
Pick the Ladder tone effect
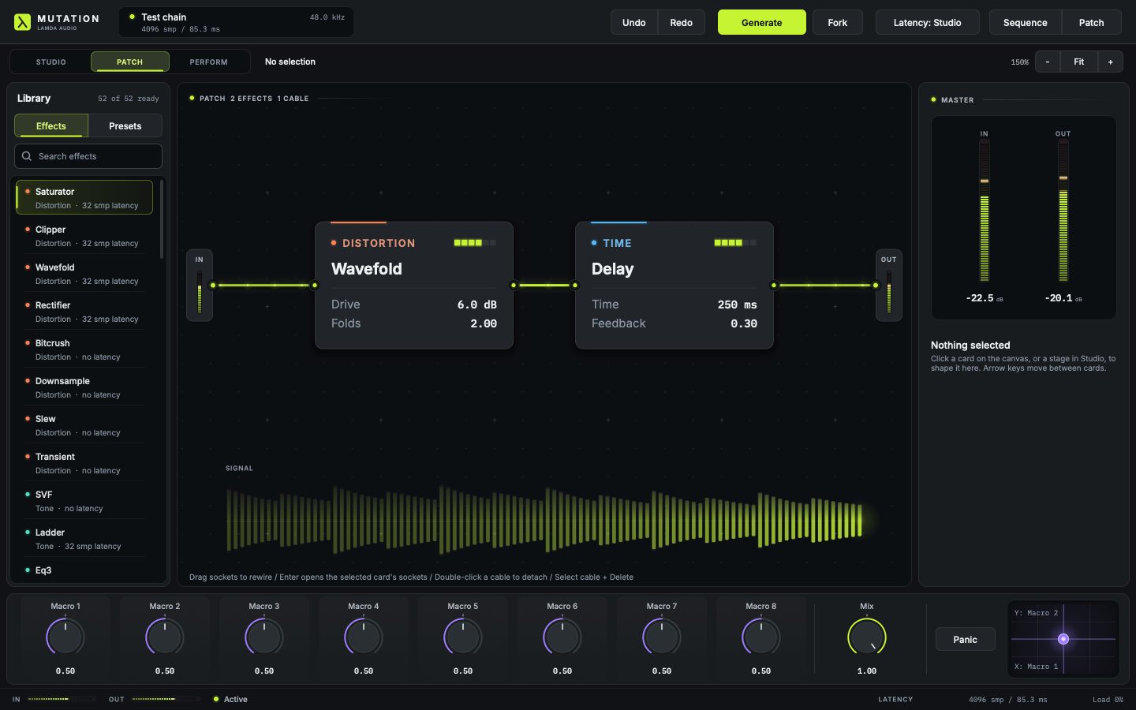pyautogui.click(x=84, y=539)
